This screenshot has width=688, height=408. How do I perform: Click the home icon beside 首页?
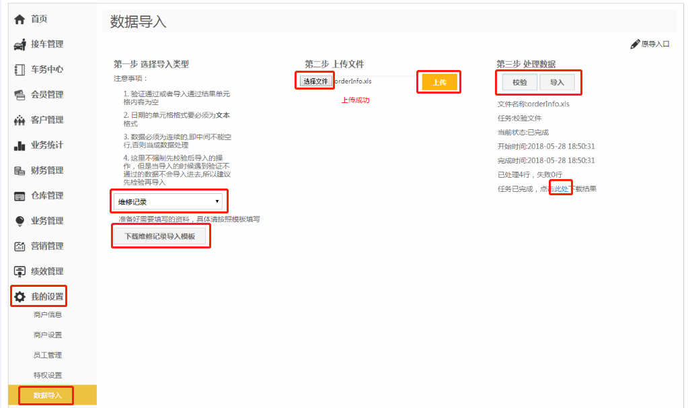click(x=20, y=20)
